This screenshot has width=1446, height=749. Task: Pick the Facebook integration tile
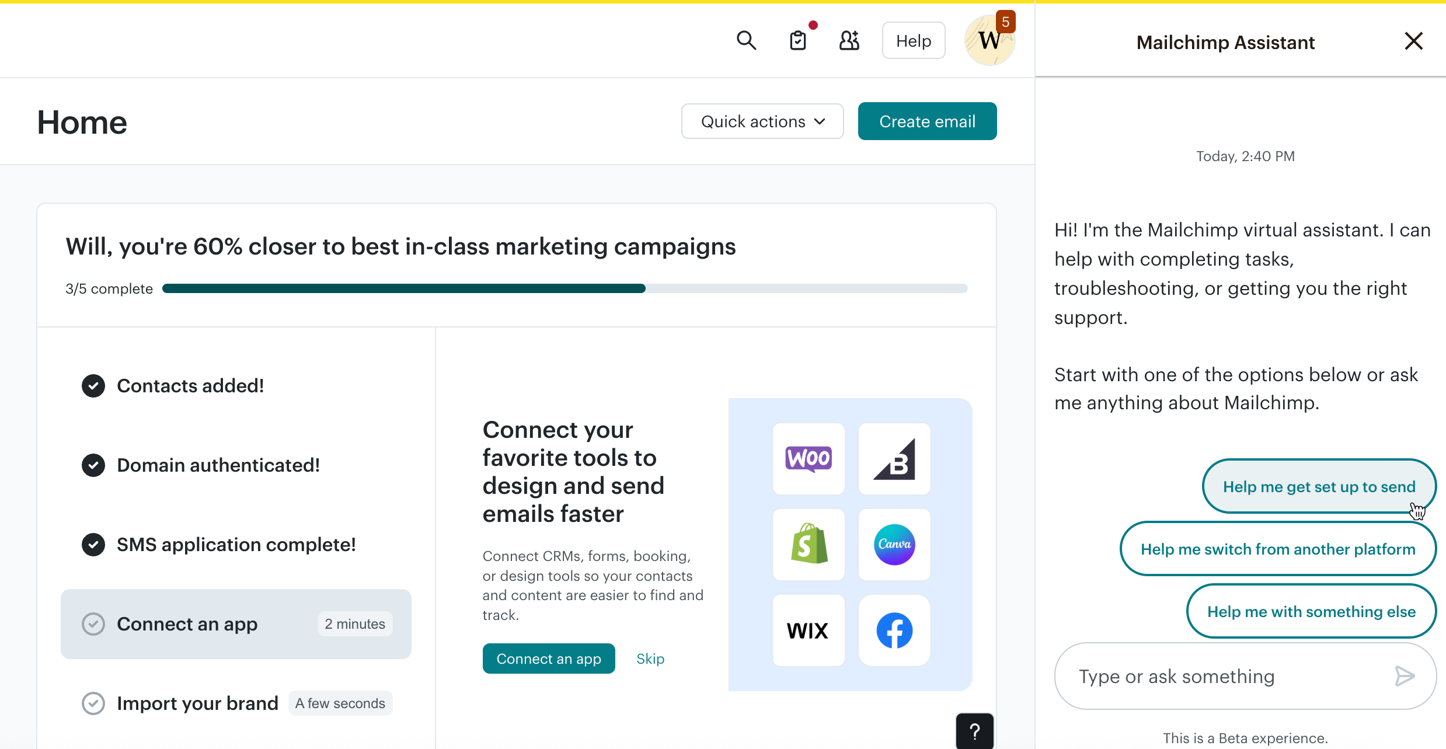click(894, 630)
